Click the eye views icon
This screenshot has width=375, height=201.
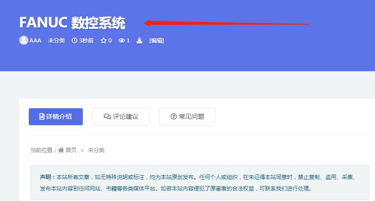122,41
